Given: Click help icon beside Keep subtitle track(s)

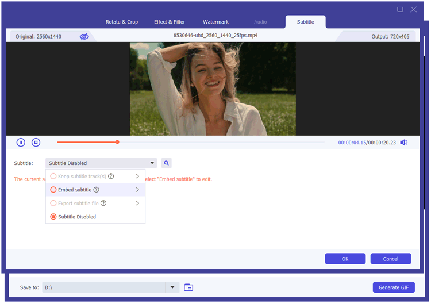Looking at the screenshot, I should coord(111,177).
